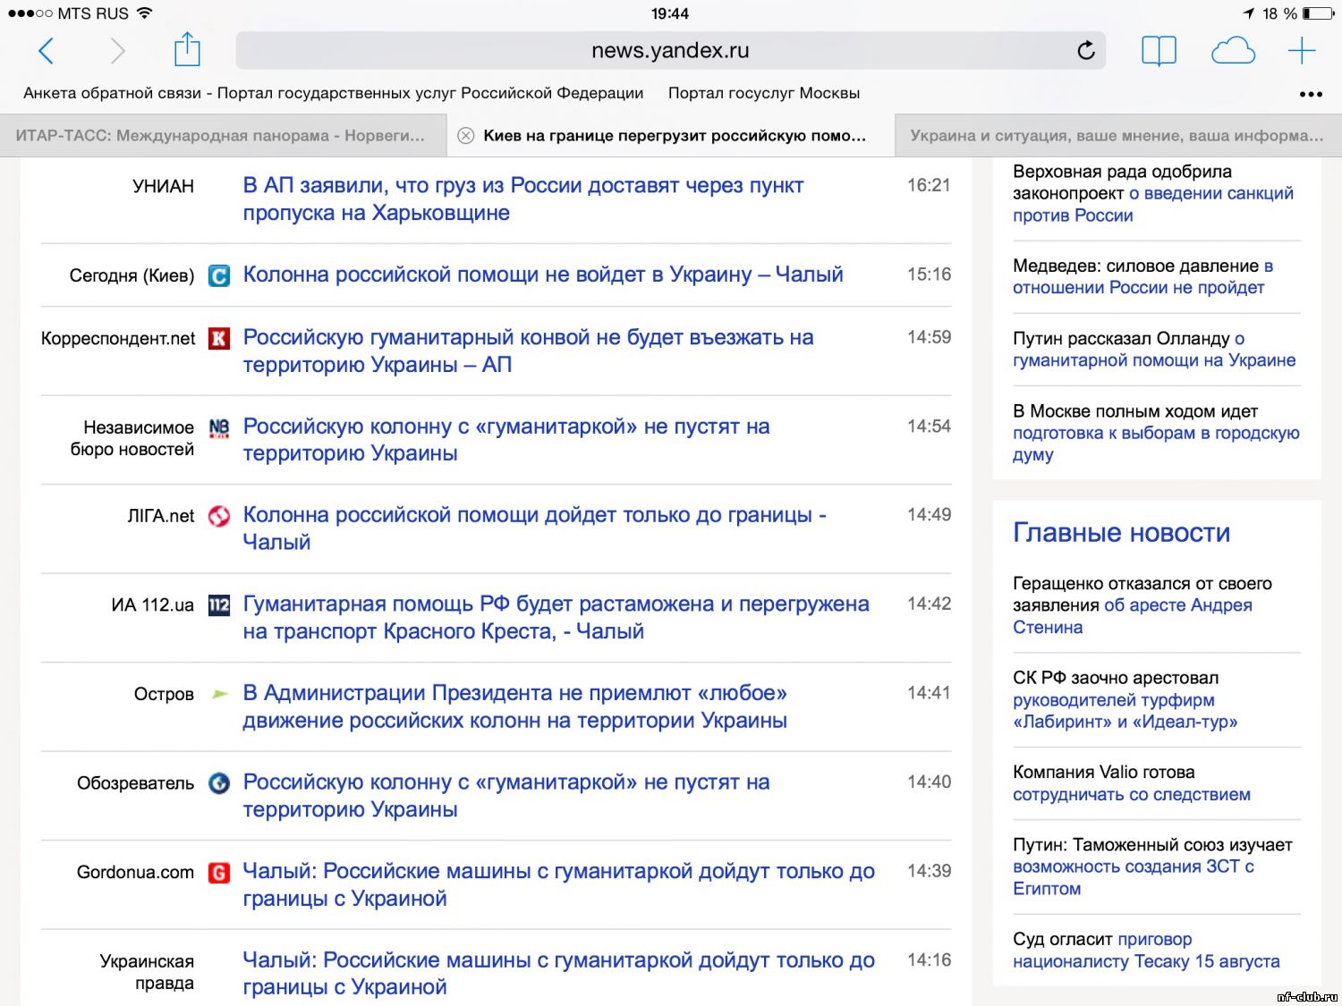Tap the news.yandex.ru address field
The width and height of the screenshot is (1342, 1006).
point(671,50)
